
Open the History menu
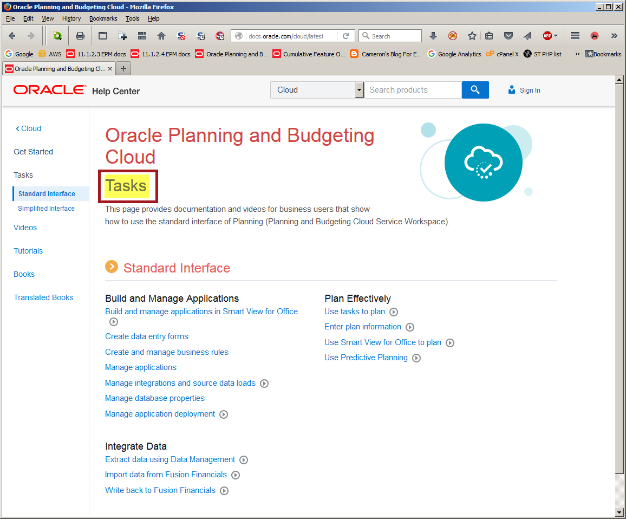pos(71,18)
